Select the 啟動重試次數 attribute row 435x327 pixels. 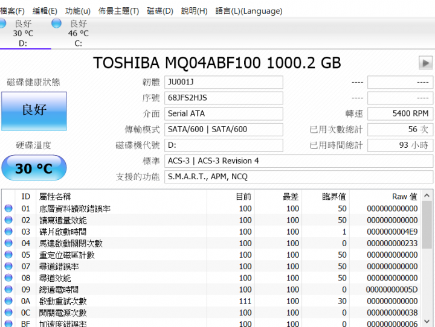pyautogui.click(x=211, y=301)
